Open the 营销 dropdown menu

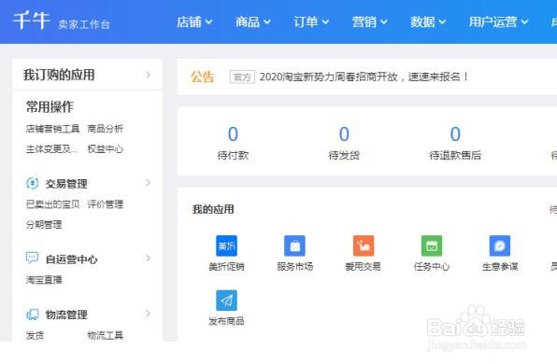click(x=369, y=22)
